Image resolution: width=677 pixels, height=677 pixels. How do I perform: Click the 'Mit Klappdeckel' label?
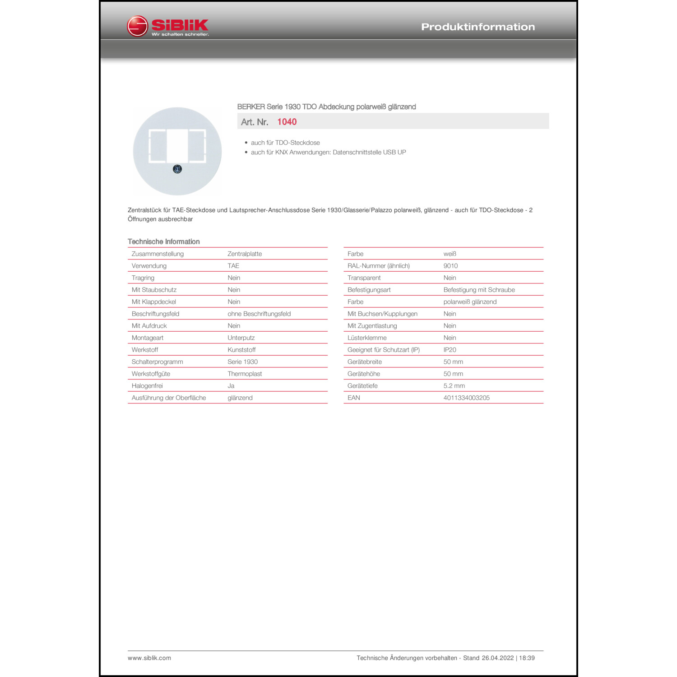click(154, 301)
